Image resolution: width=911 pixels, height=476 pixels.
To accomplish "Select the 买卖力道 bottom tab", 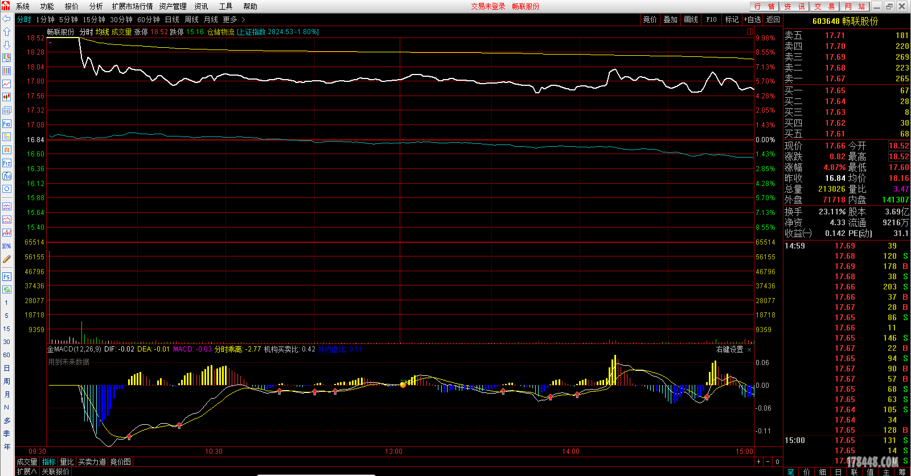I will (x=92, y=462).
